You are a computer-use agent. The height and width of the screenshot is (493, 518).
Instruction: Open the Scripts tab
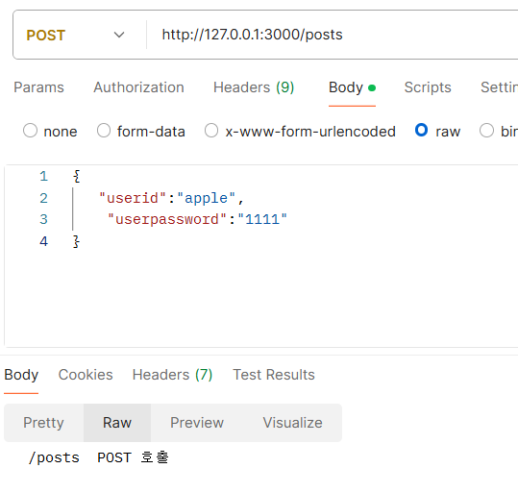[x=428, y=87]
